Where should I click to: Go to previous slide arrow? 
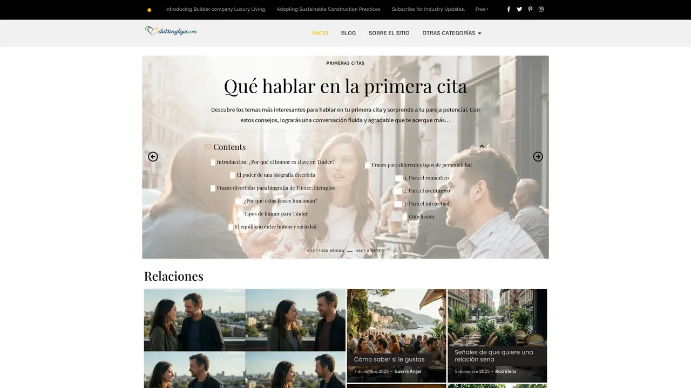(x=153, y=157)
